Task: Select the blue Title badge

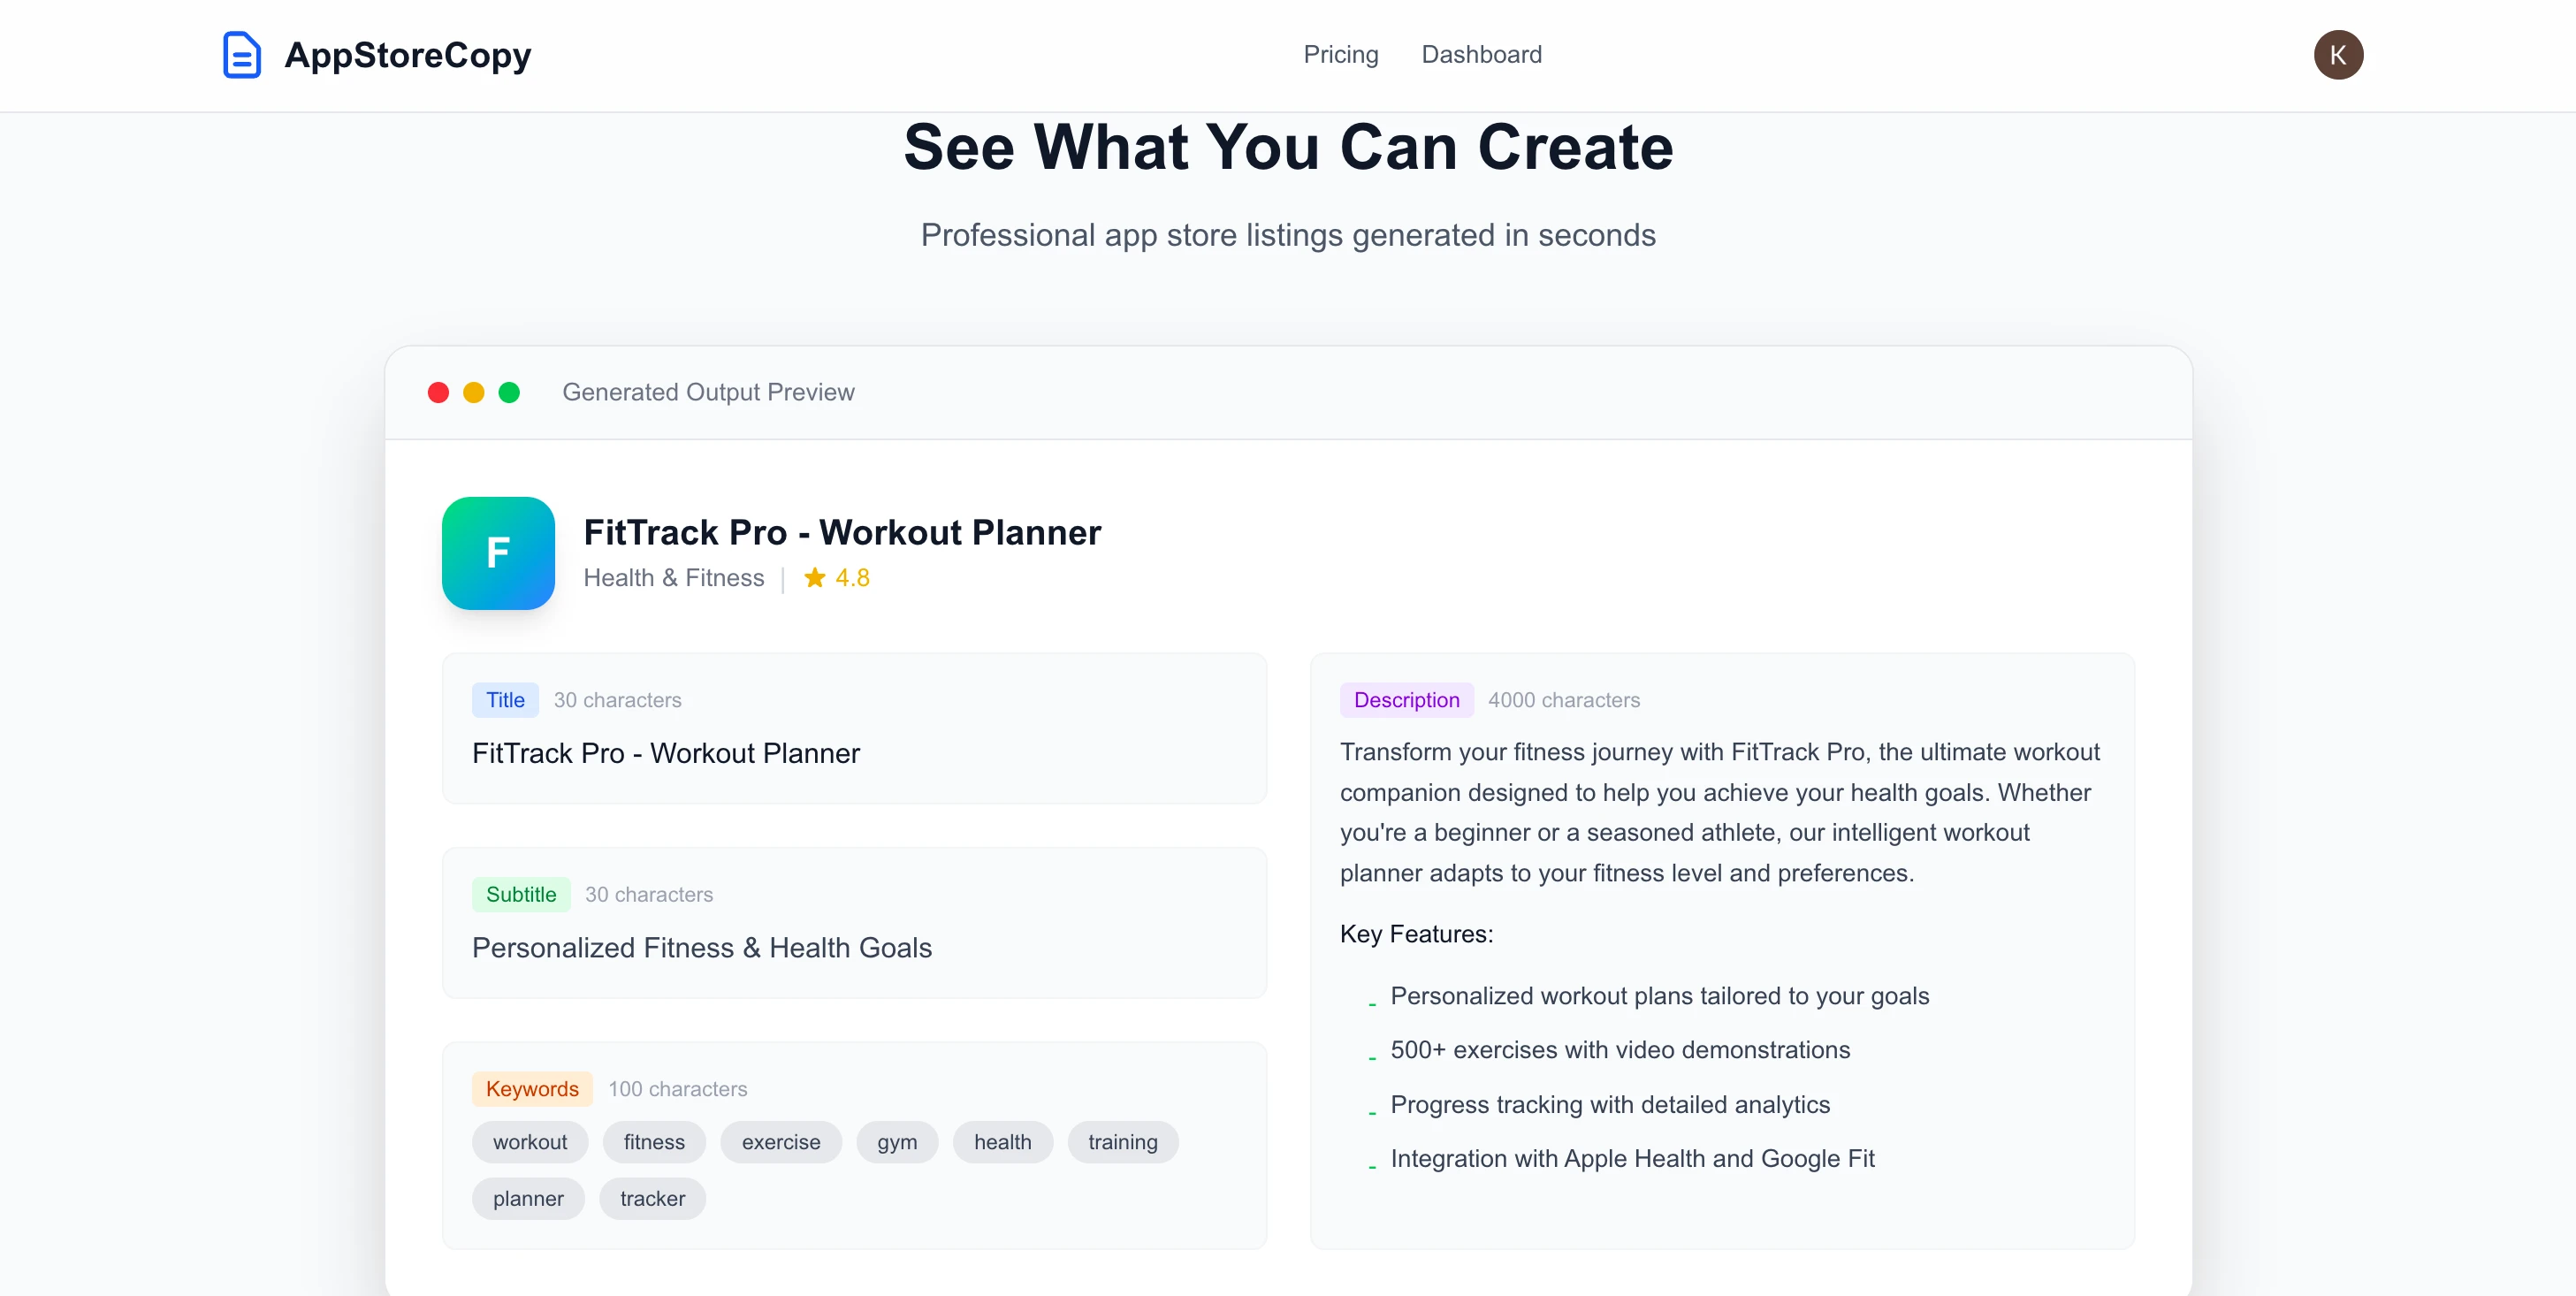Action: (x=505, y=700)
